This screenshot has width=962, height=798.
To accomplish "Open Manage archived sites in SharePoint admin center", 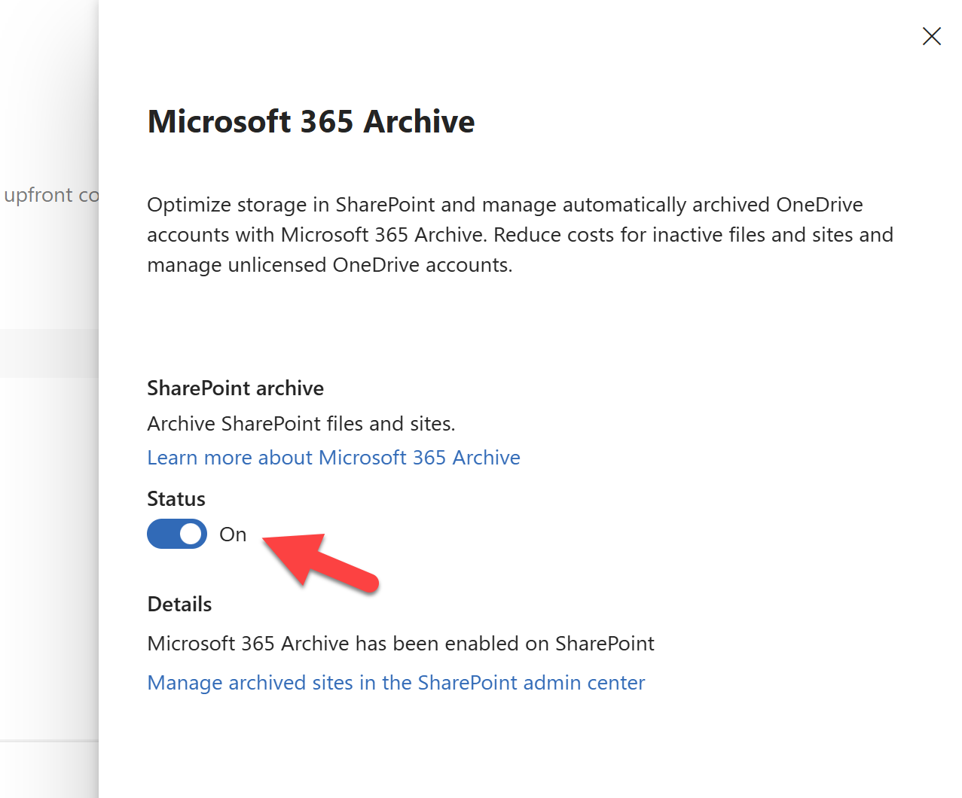I will [396, 683].
